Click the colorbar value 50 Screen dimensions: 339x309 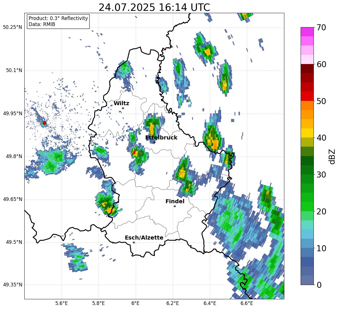(321, 101)
